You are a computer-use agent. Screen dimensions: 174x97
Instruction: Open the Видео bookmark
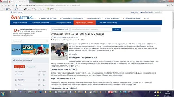[27, 9]
